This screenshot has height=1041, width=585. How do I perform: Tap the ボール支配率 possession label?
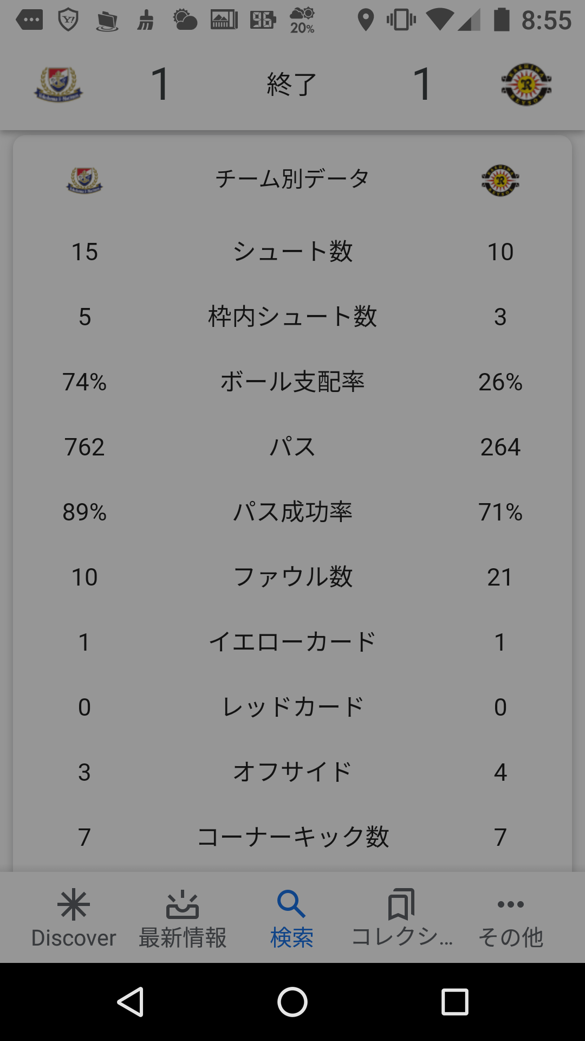click(292, 382)
